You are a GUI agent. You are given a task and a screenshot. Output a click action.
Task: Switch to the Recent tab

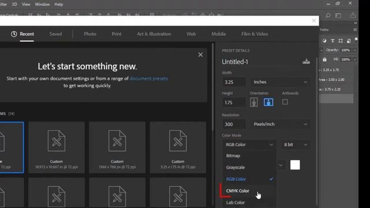pyautogui.click(x=23, y=34)
